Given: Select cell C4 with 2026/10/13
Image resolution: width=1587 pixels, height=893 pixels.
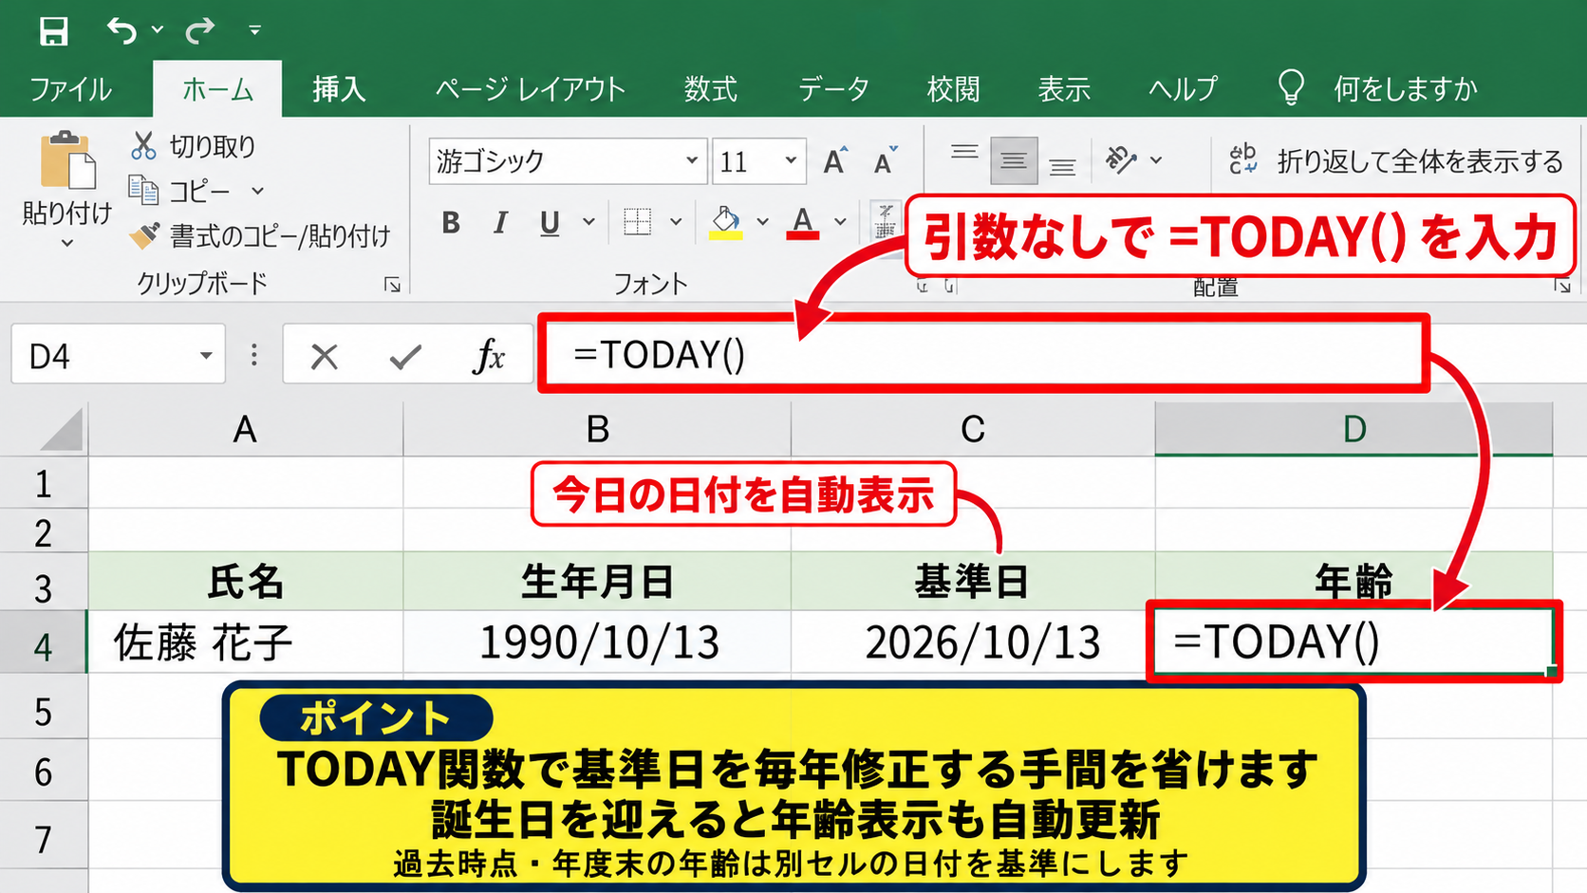Looking at the screenshot, I should click(x=973, y=642).
